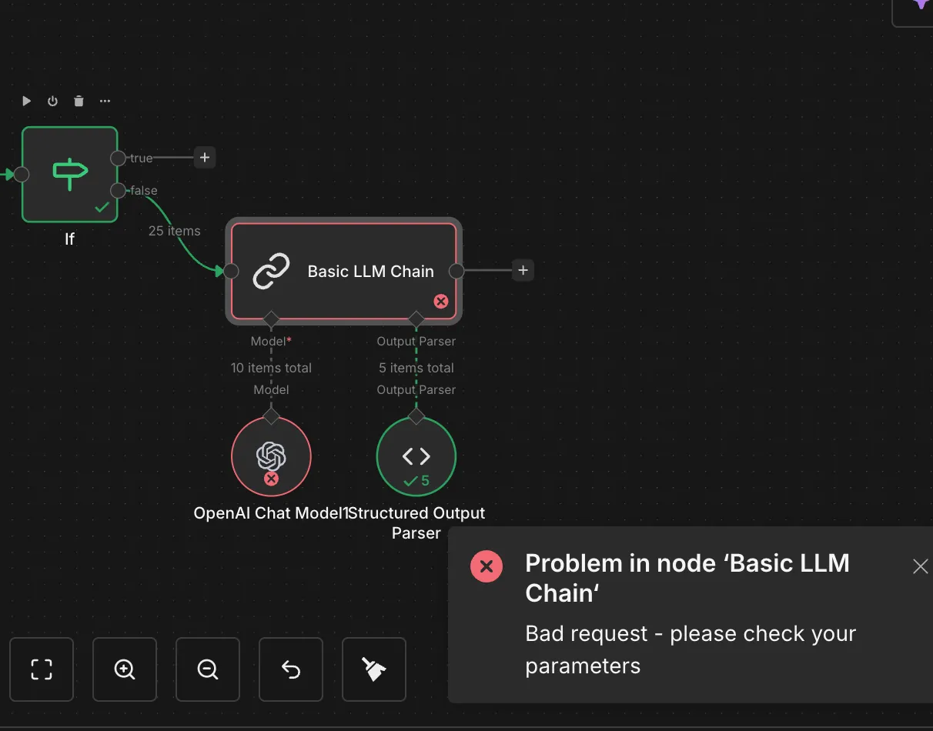Close the error notification
933x731 pixels.
(x=921, y=567)
